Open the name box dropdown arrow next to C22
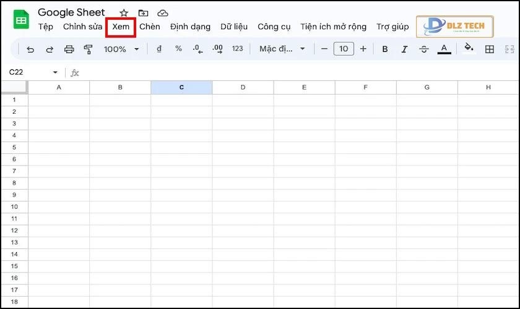The width and height of the screenshot is (520, 309). [55, 73]
